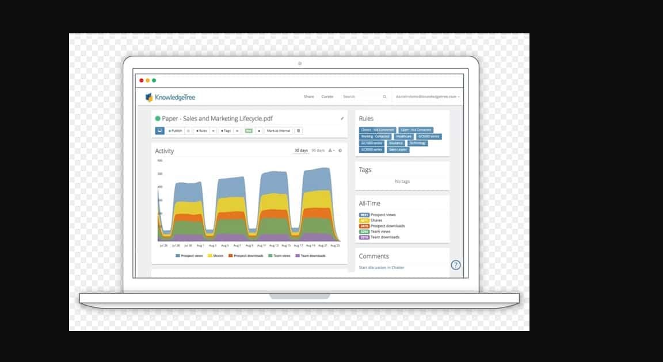Toggle Prospect views series in chart legend
The height and width of the screenshot is (362, 663).
pyautogui.click(x=189, y=256)
